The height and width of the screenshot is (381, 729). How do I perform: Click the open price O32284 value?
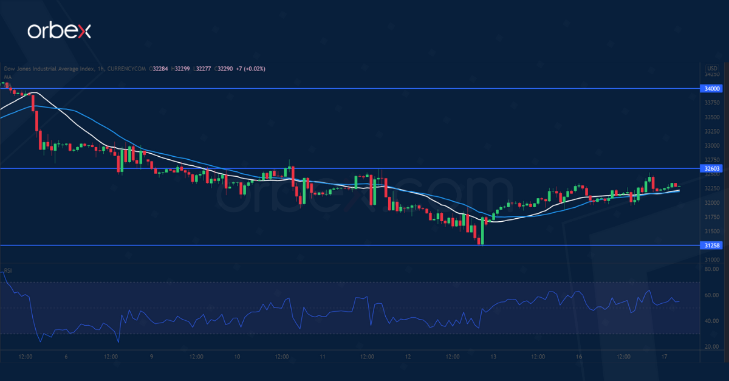tap(162, 69)
